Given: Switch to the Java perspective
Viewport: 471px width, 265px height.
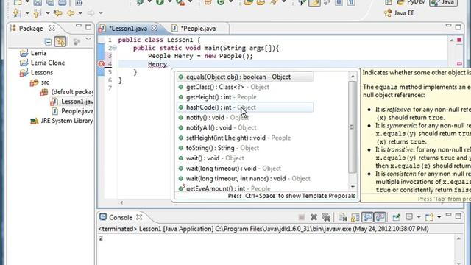Looking at the screenshot, I should pos(443,2).
